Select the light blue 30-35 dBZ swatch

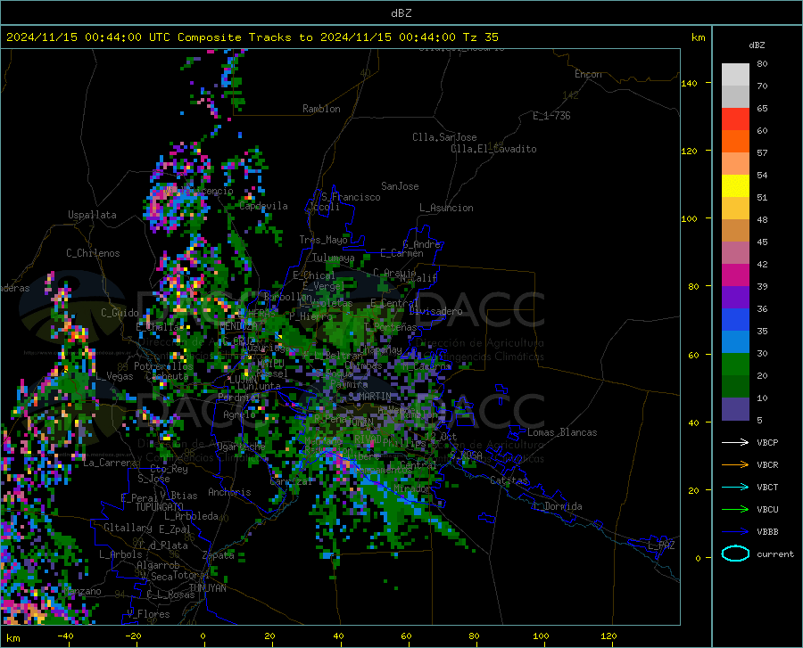point(735,342)
